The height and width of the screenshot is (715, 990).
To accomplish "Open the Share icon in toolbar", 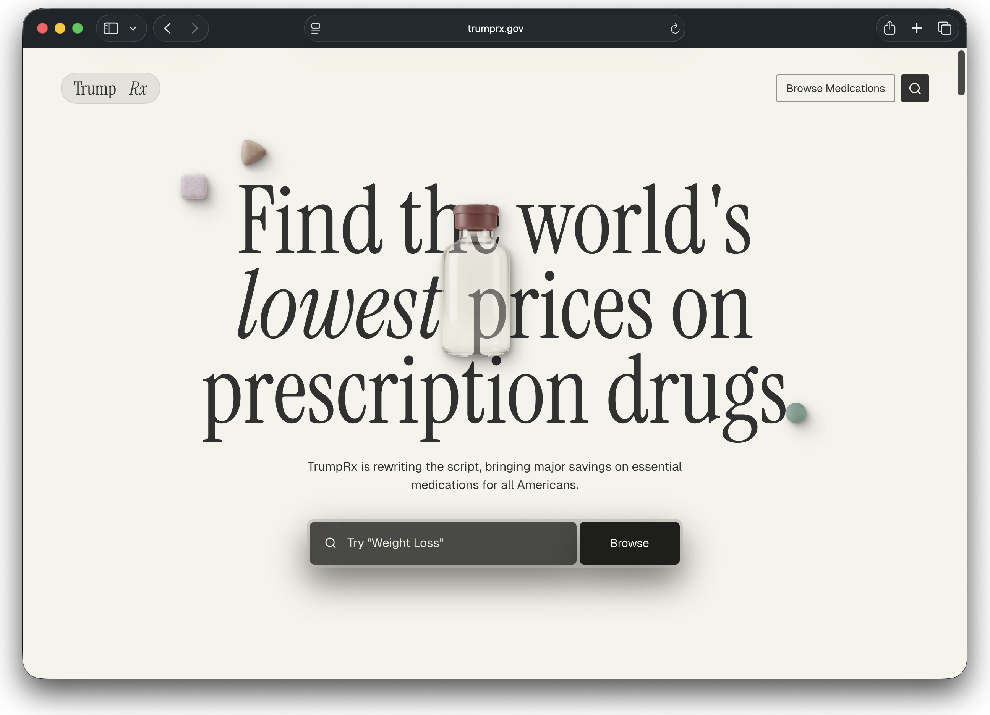I will pyautogui.click(x=890, y=28).
